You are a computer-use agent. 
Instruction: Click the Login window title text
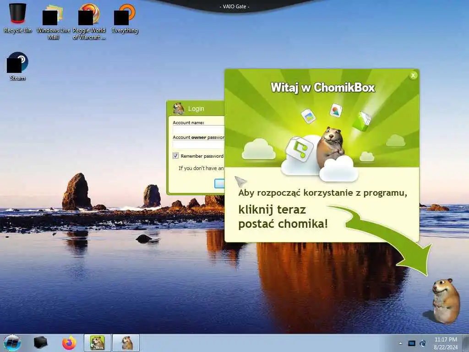[196, 109]
